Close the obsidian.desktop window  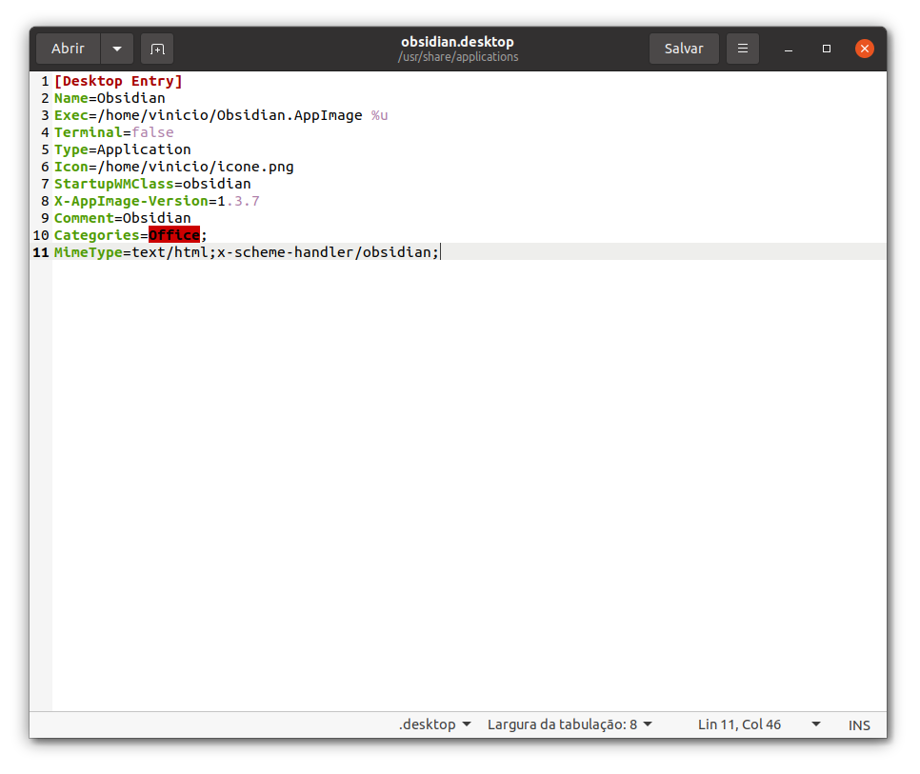(864, 49)
